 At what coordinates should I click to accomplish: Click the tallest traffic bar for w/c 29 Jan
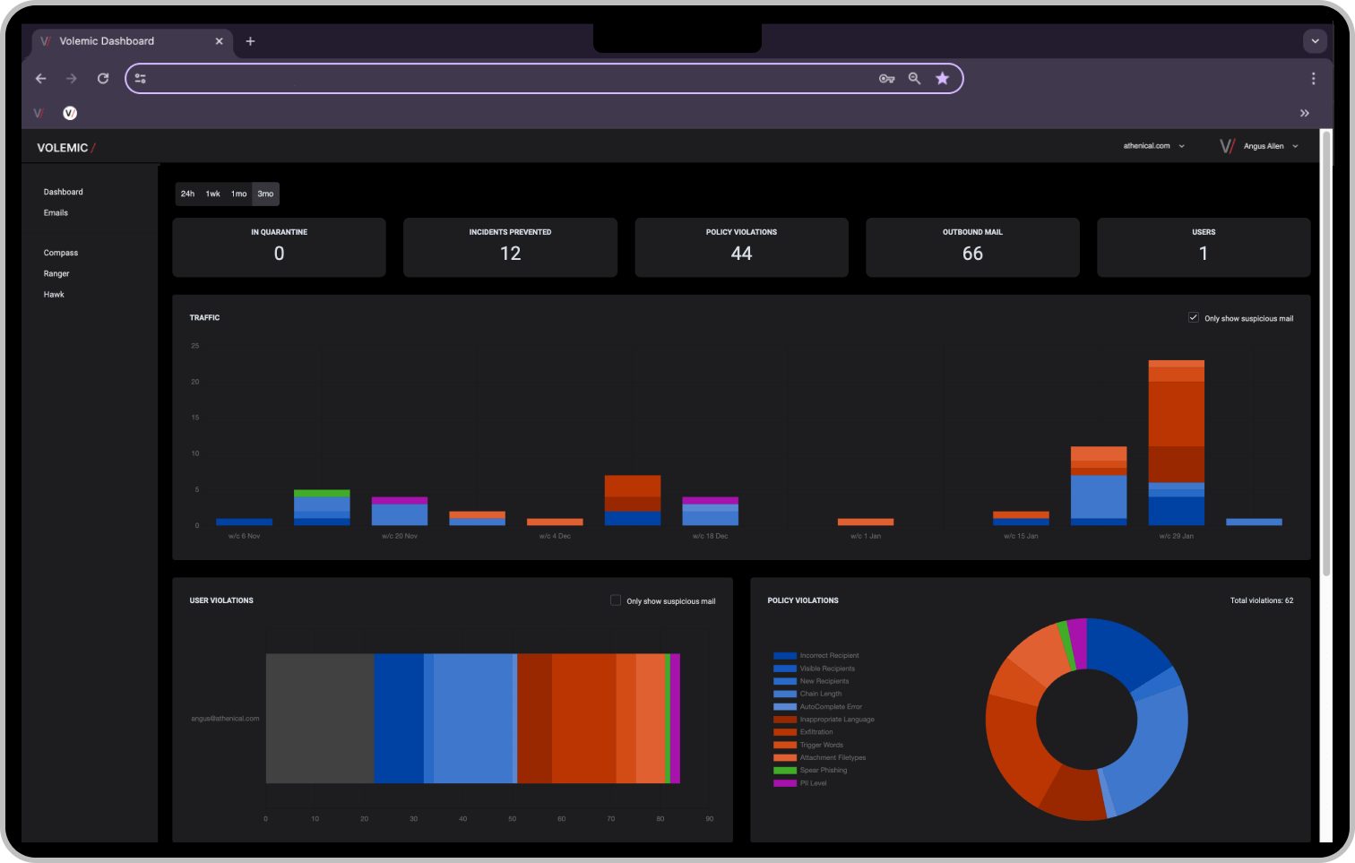[1176, 443]
